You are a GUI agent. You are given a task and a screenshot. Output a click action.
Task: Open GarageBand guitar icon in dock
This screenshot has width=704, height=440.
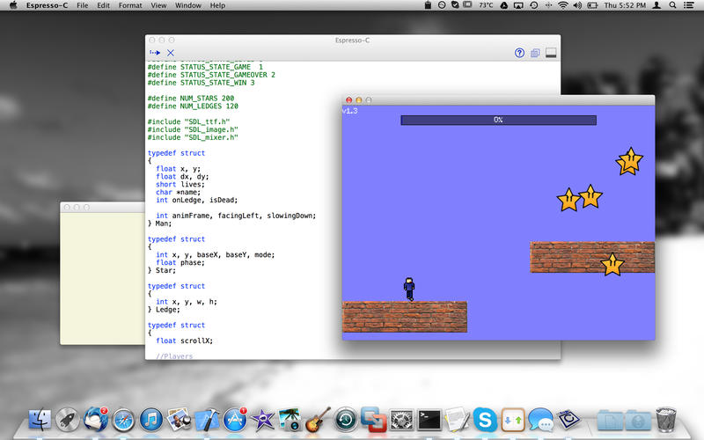tap(319, 419)
